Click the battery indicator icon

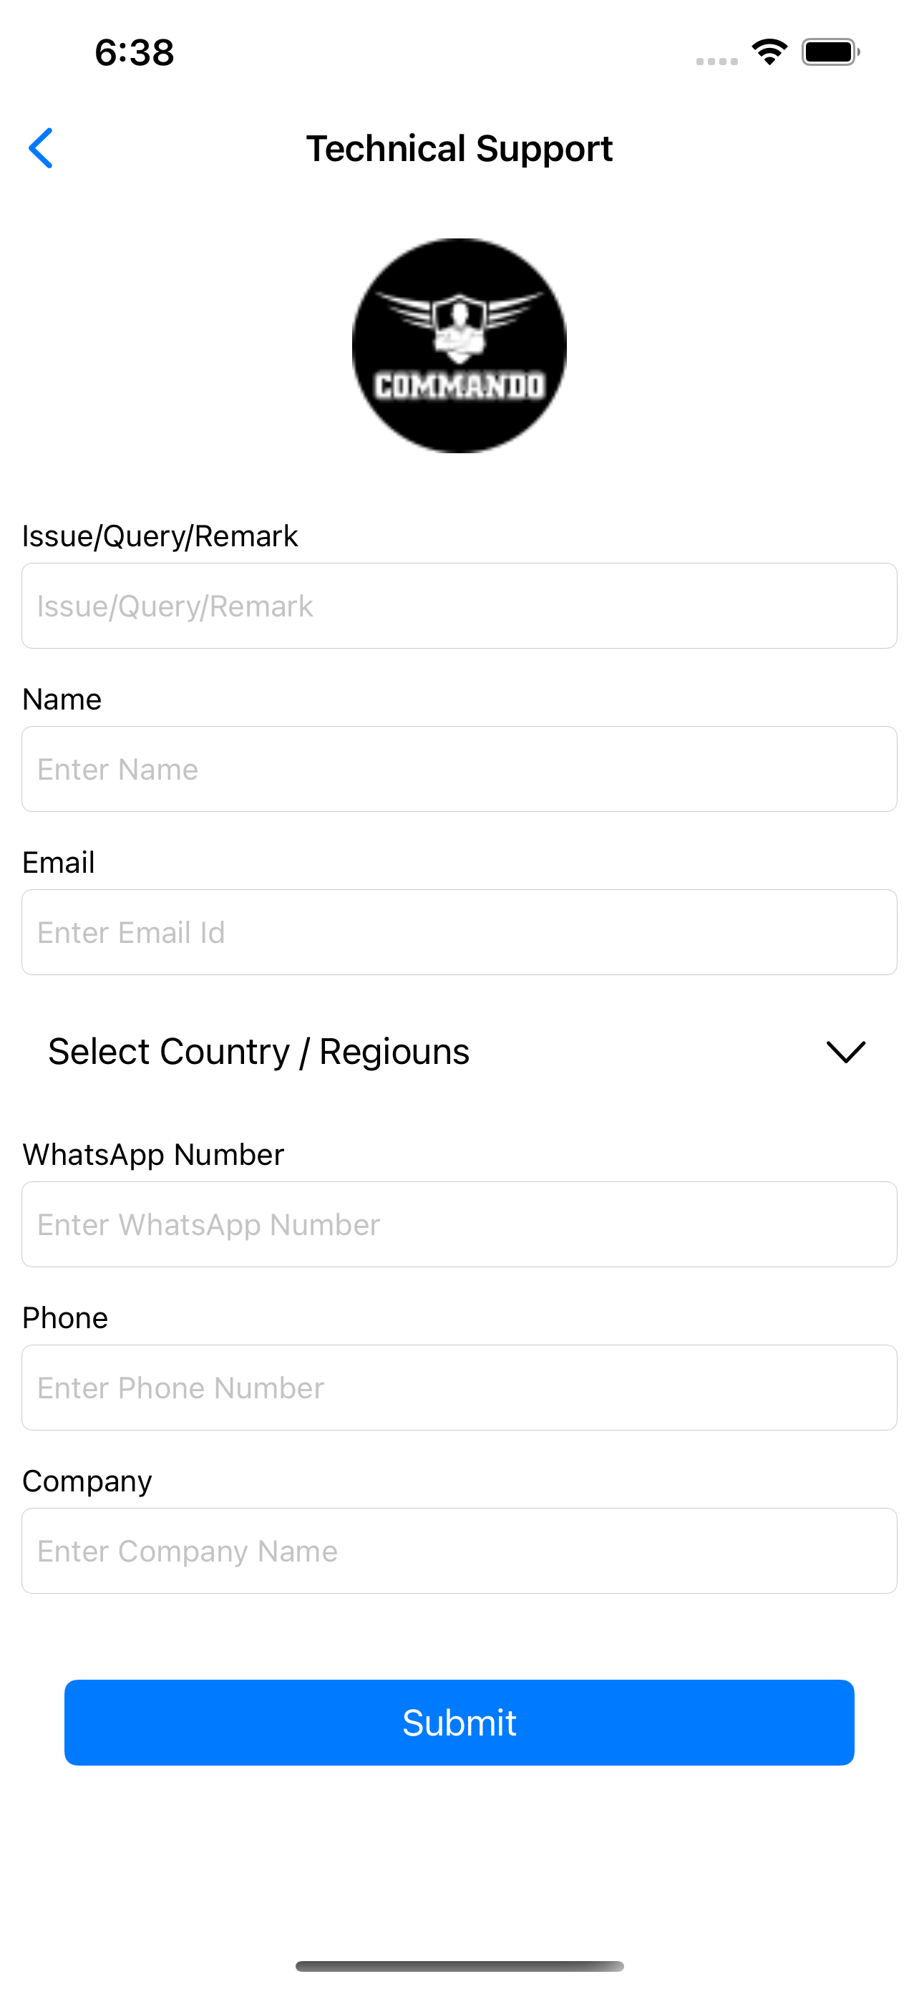[x=830, y=52]
